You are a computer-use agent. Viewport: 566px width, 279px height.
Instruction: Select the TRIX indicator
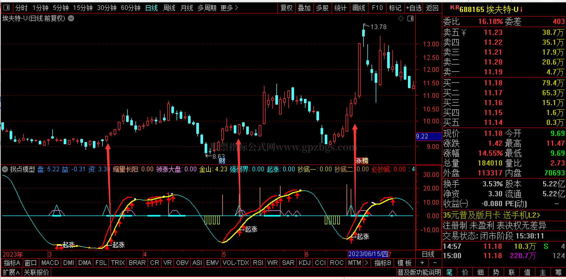(118, 263)
